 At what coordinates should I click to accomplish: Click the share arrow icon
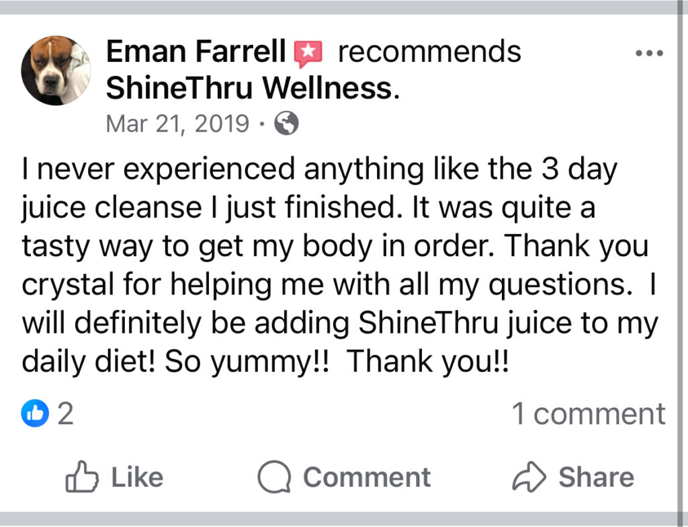pyautogui.click(x=528, y=478)
